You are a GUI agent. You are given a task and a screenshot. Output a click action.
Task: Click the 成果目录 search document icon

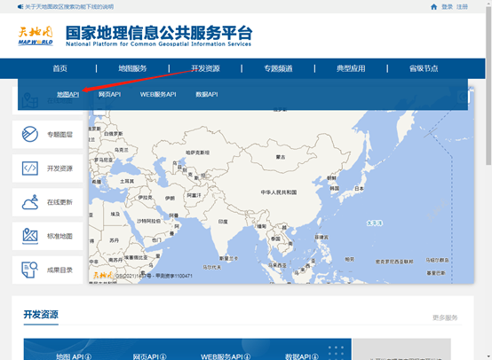[30, 270]
